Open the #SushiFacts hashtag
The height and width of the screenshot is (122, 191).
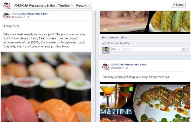11,26
